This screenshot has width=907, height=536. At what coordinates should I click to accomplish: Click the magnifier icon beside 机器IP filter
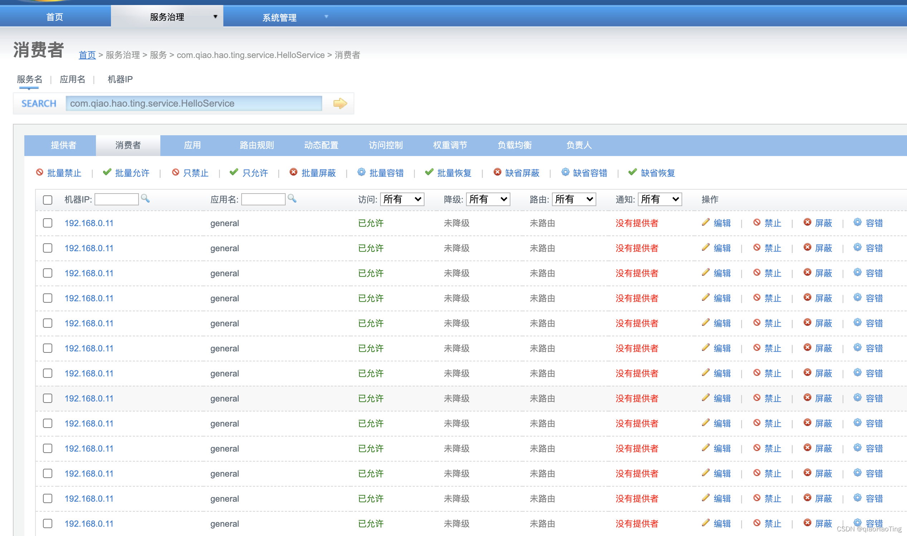(x=145, y=198)
